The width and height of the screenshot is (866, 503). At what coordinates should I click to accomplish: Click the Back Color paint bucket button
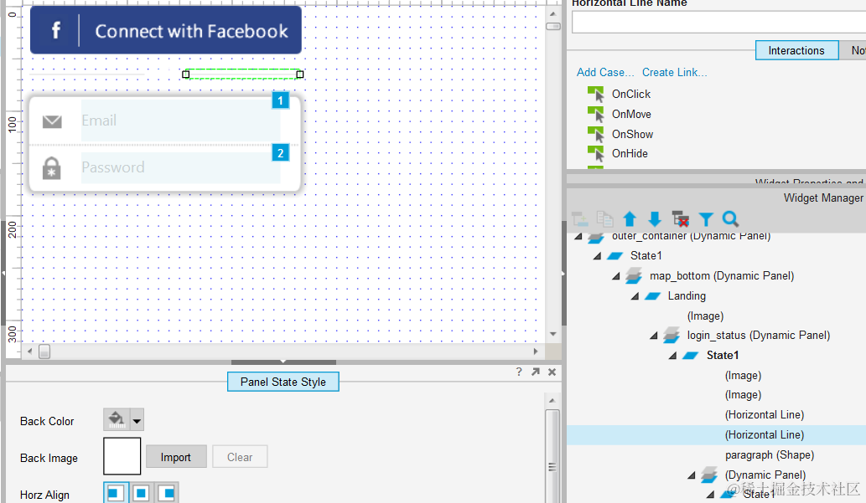(x=117, y=419)
